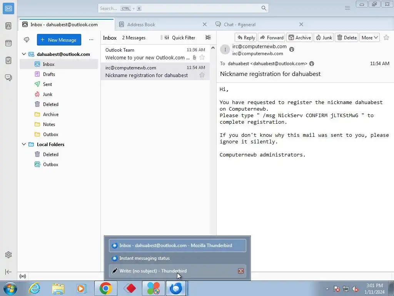Image resolution: width=394 pixels, height=296 pixels.
Task: Collapse dahuabest@outlook.com account tree
Action: pos(24,54)
